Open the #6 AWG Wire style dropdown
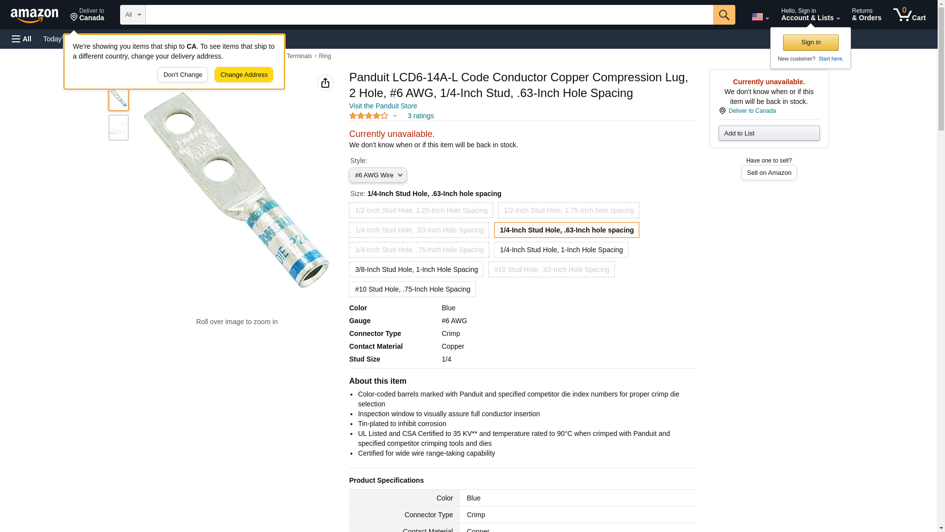This screenshot has width=945, height=532. (378, 175)
